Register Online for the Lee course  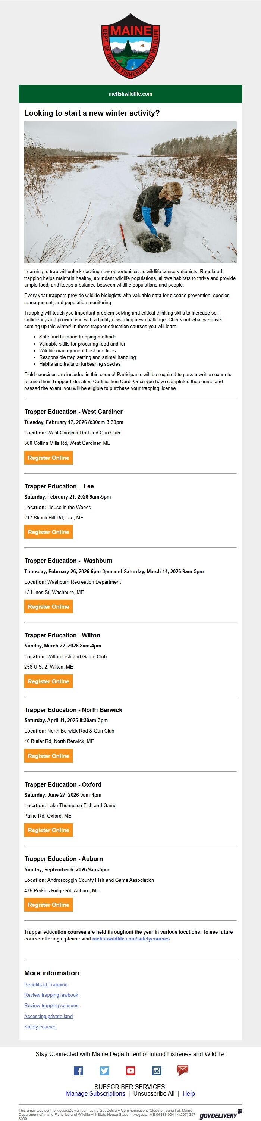(48, 532)
